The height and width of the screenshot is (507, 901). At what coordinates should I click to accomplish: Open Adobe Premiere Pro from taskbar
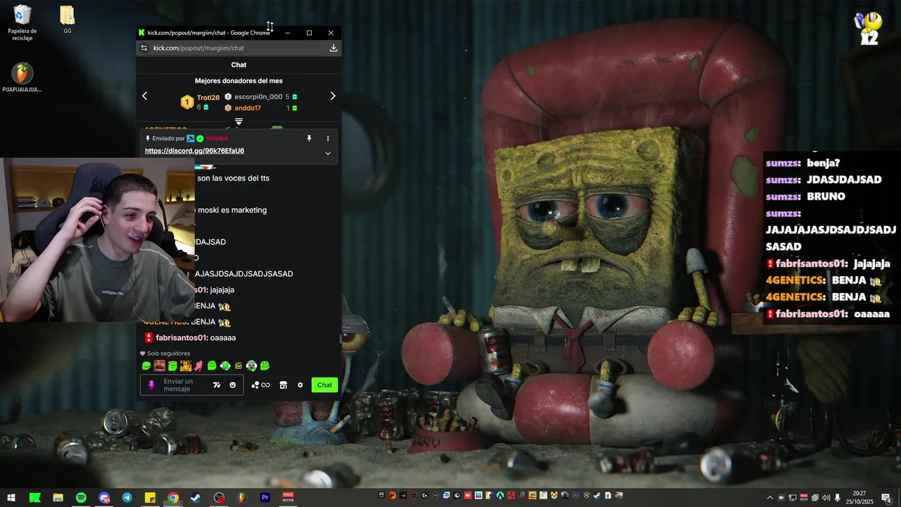point(265,498)
